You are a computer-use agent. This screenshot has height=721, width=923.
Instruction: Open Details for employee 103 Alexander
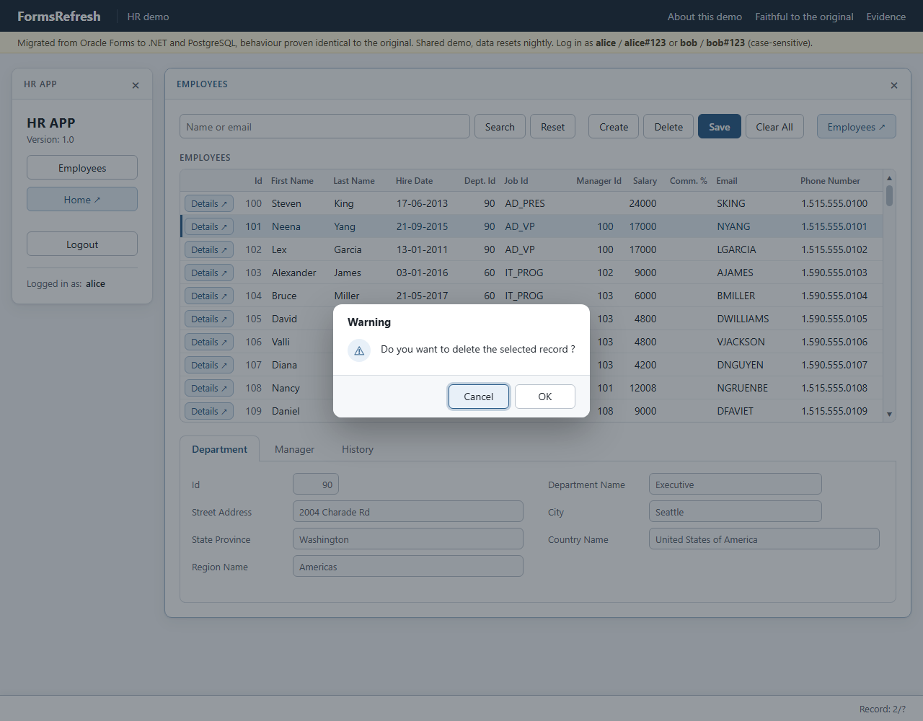209,273
